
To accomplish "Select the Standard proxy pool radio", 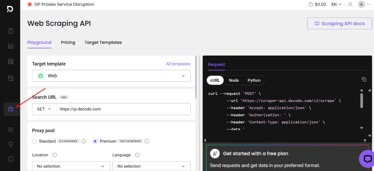I will [35, 141].
